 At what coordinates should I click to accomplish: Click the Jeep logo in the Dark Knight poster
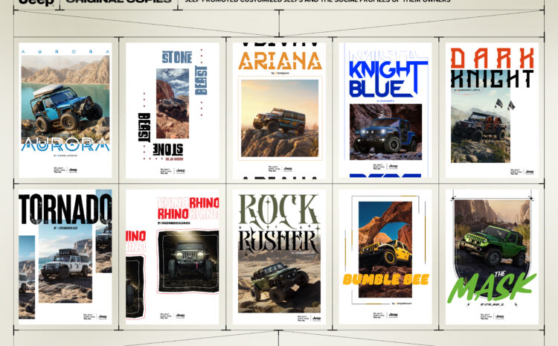tap(530, 172)
